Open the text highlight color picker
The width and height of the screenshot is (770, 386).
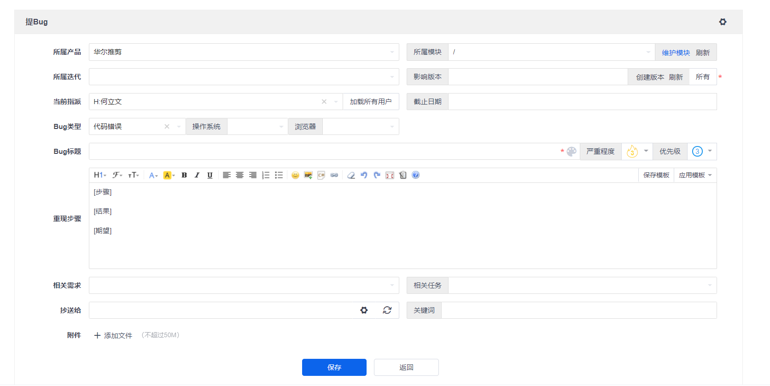[x=169, y=175]
